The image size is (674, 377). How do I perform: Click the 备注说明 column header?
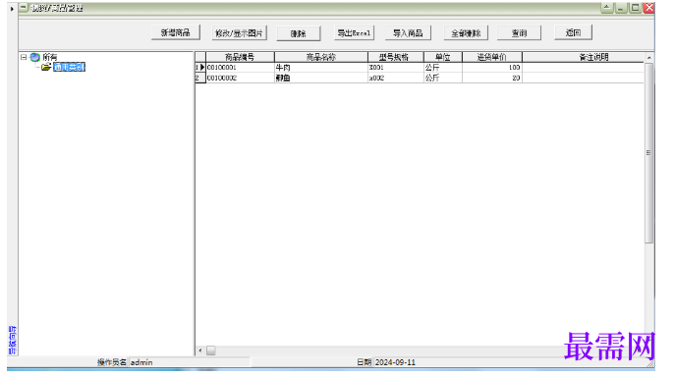583,57
